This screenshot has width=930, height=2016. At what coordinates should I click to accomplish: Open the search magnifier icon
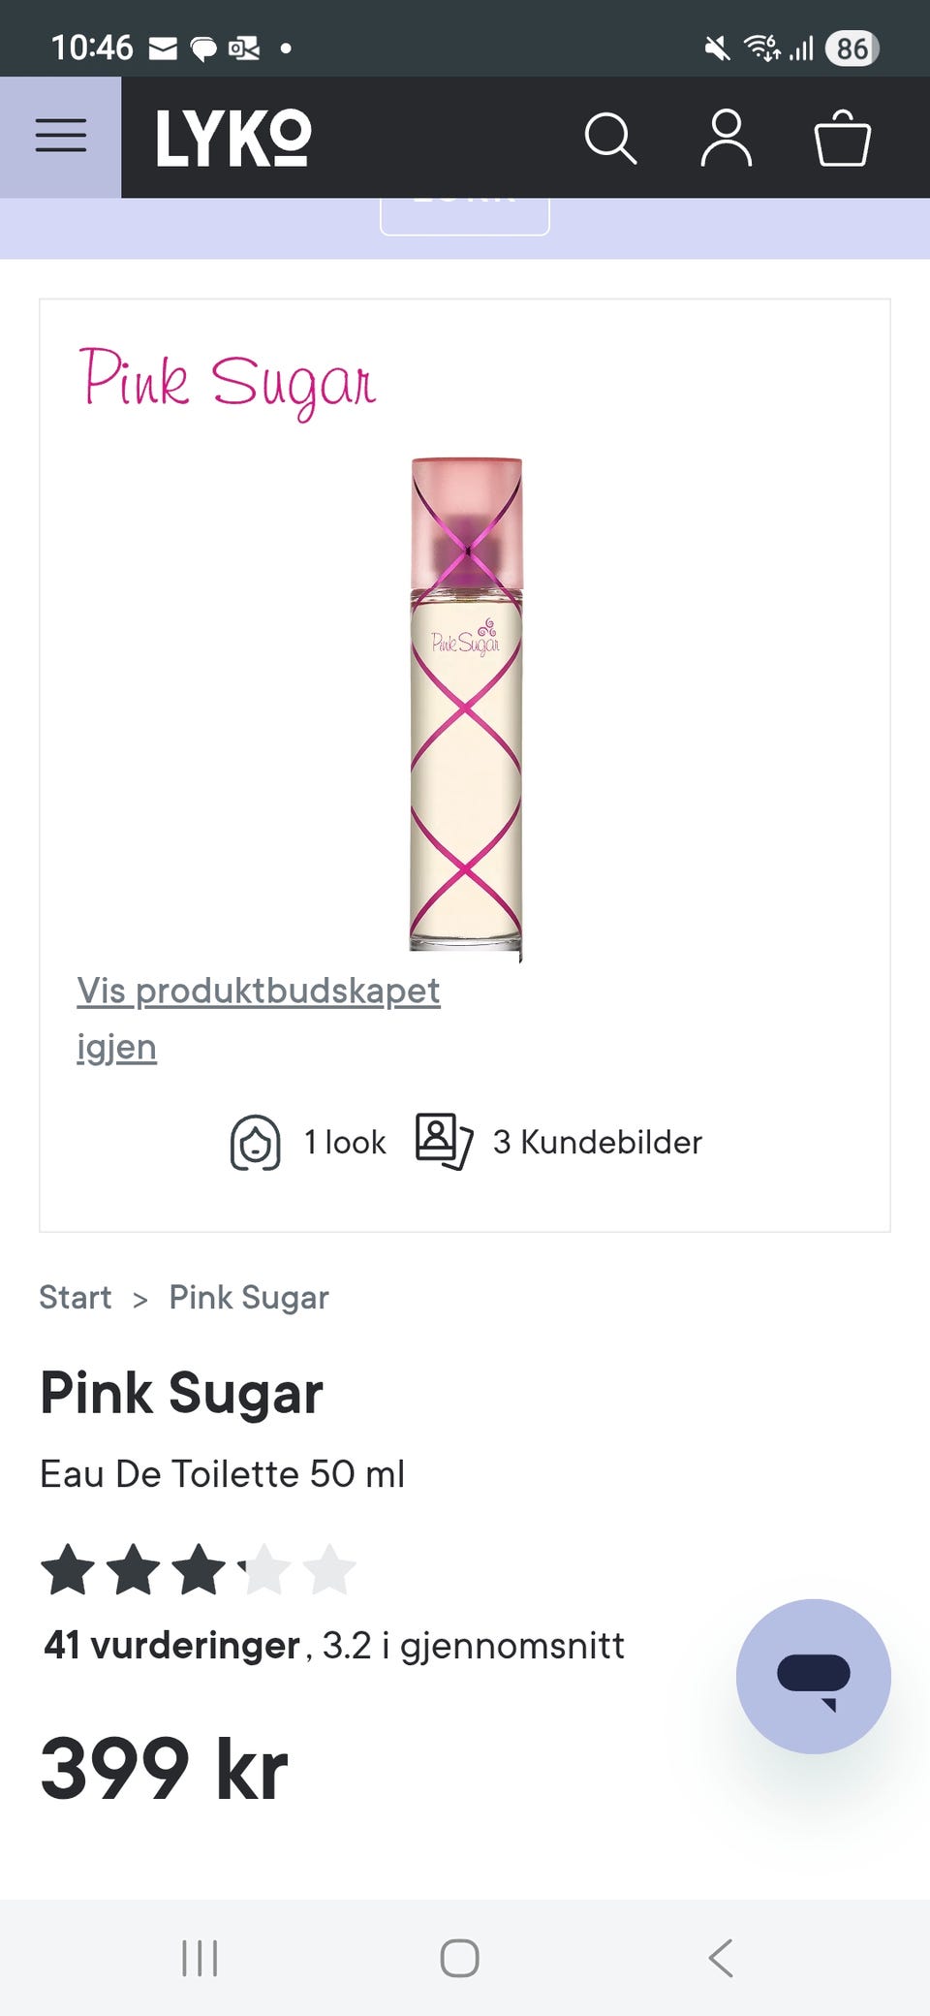[610, 138]
